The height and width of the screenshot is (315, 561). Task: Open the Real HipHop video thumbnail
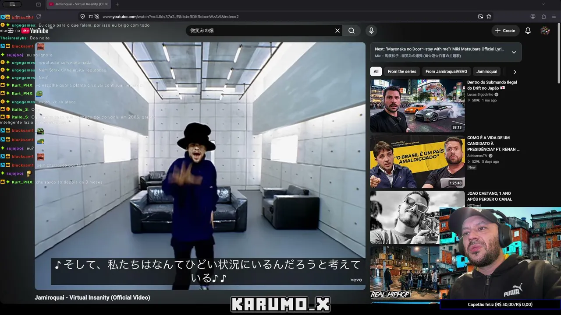pyautogui.click(x=405, y=273)
